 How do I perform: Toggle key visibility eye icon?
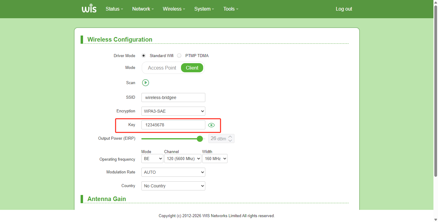(x=211, y=125)
